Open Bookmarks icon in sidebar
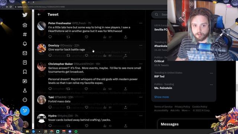This screenshot has width=238, height=134. point(25,72)
